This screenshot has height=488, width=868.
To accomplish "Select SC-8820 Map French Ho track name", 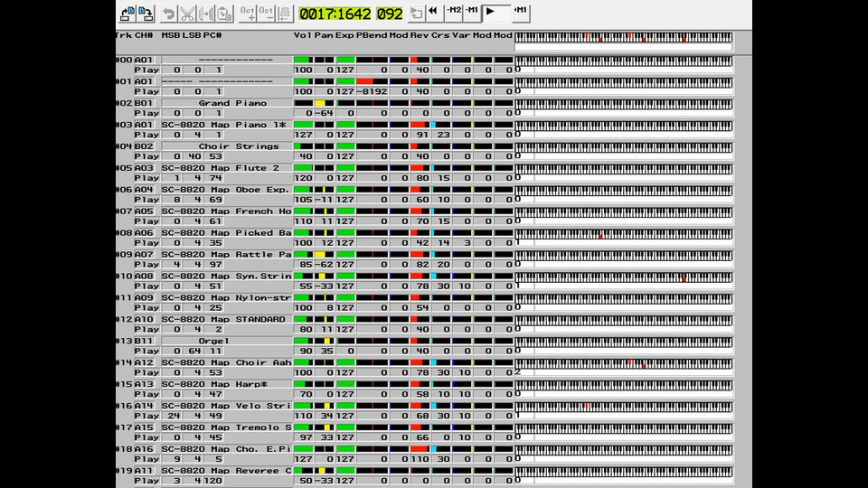I will click(227, 211).
